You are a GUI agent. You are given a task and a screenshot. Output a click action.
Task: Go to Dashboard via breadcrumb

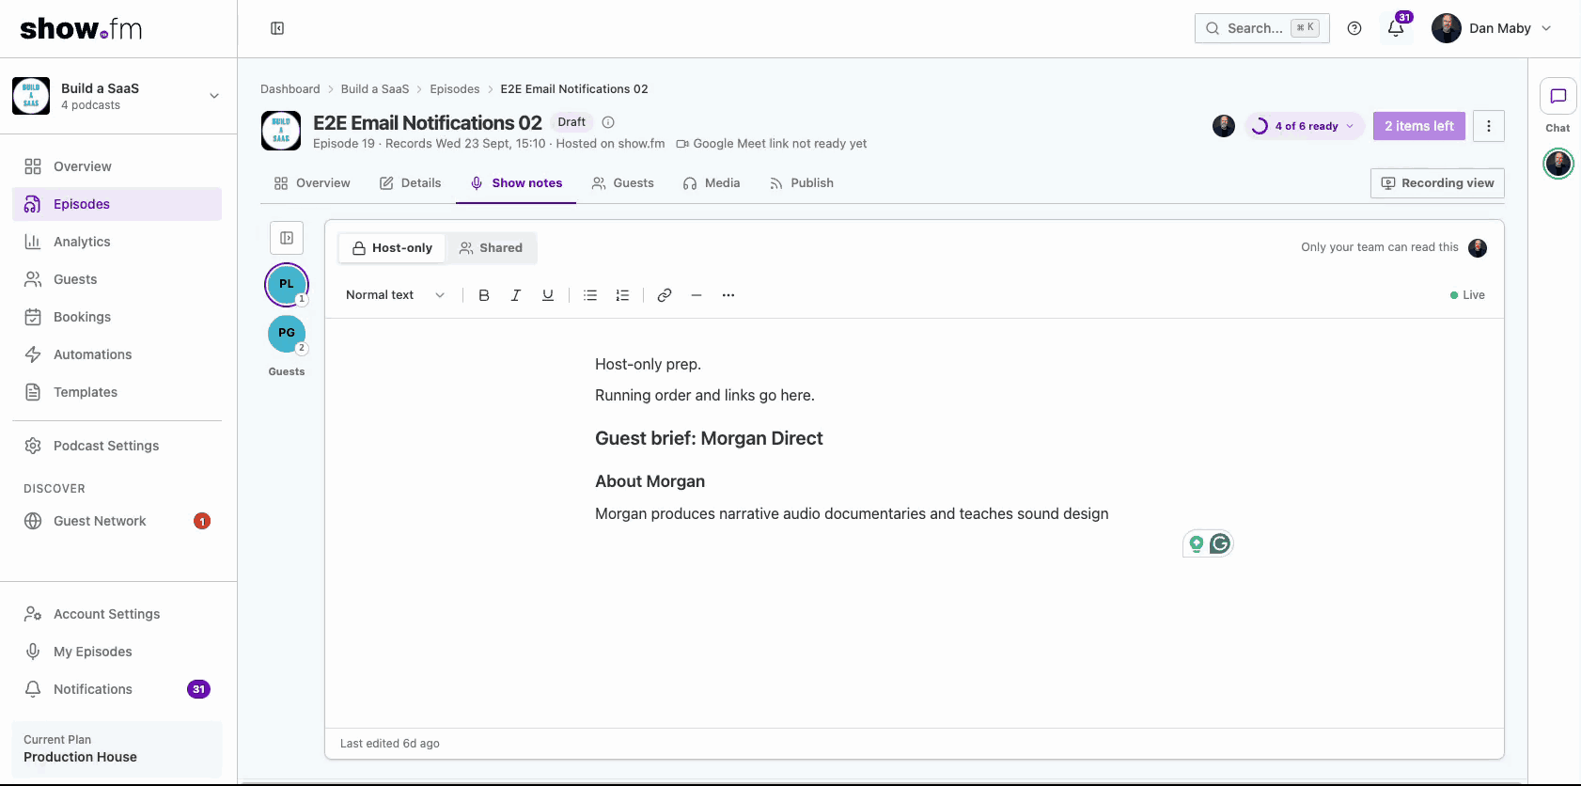[x=290, y=89]
